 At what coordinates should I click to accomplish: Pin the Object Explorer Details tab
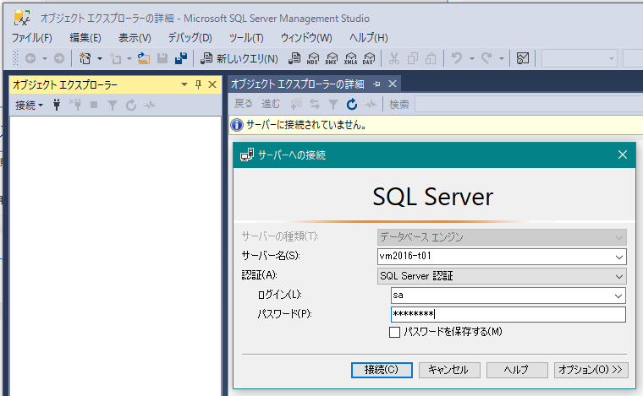[x=376, y=84]
